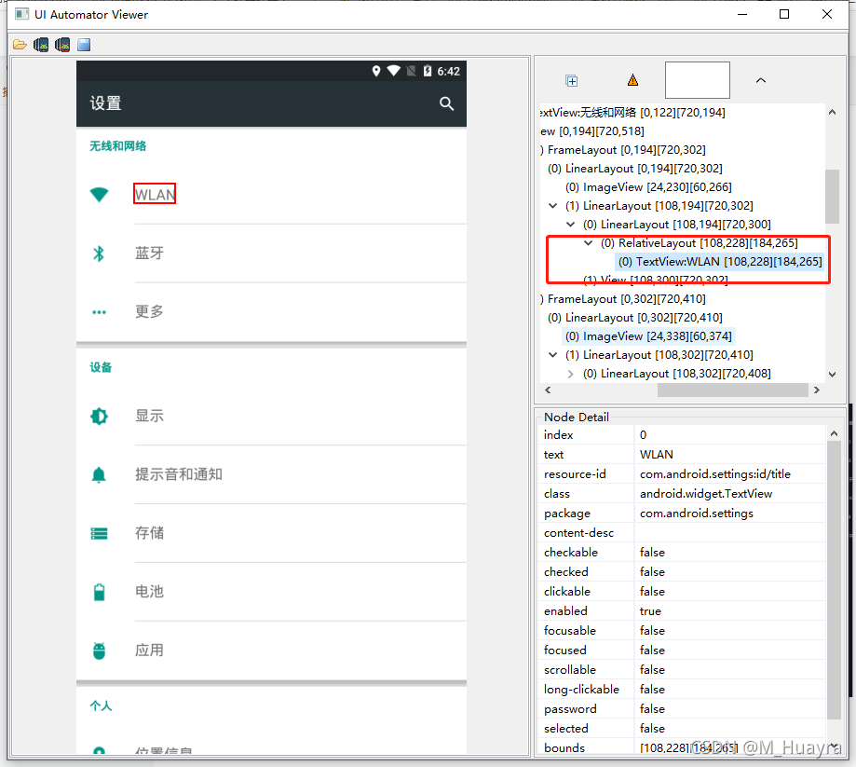Click the tree's horizontal scrollbar thumb

(733, 390)
